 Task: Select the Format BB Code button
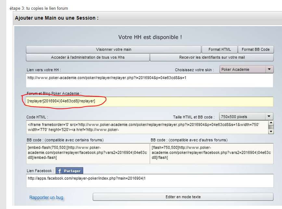click(256, 49)
